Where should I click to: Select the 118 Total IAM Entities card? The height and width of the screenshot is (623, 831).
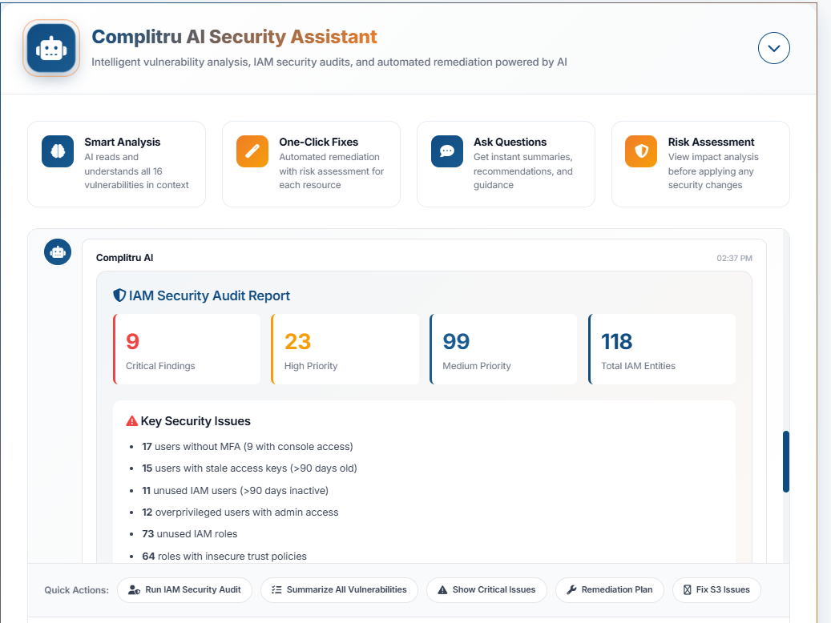tap(662, 349)
